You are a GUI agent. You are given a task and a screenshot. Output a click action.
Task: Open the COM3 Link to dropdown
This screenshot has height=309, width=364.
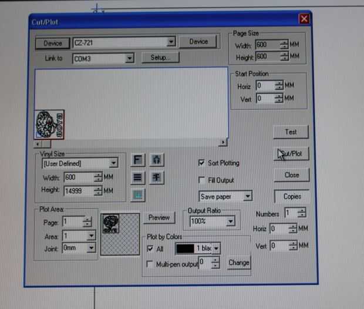pyautogui.click(x=130, y=58)
